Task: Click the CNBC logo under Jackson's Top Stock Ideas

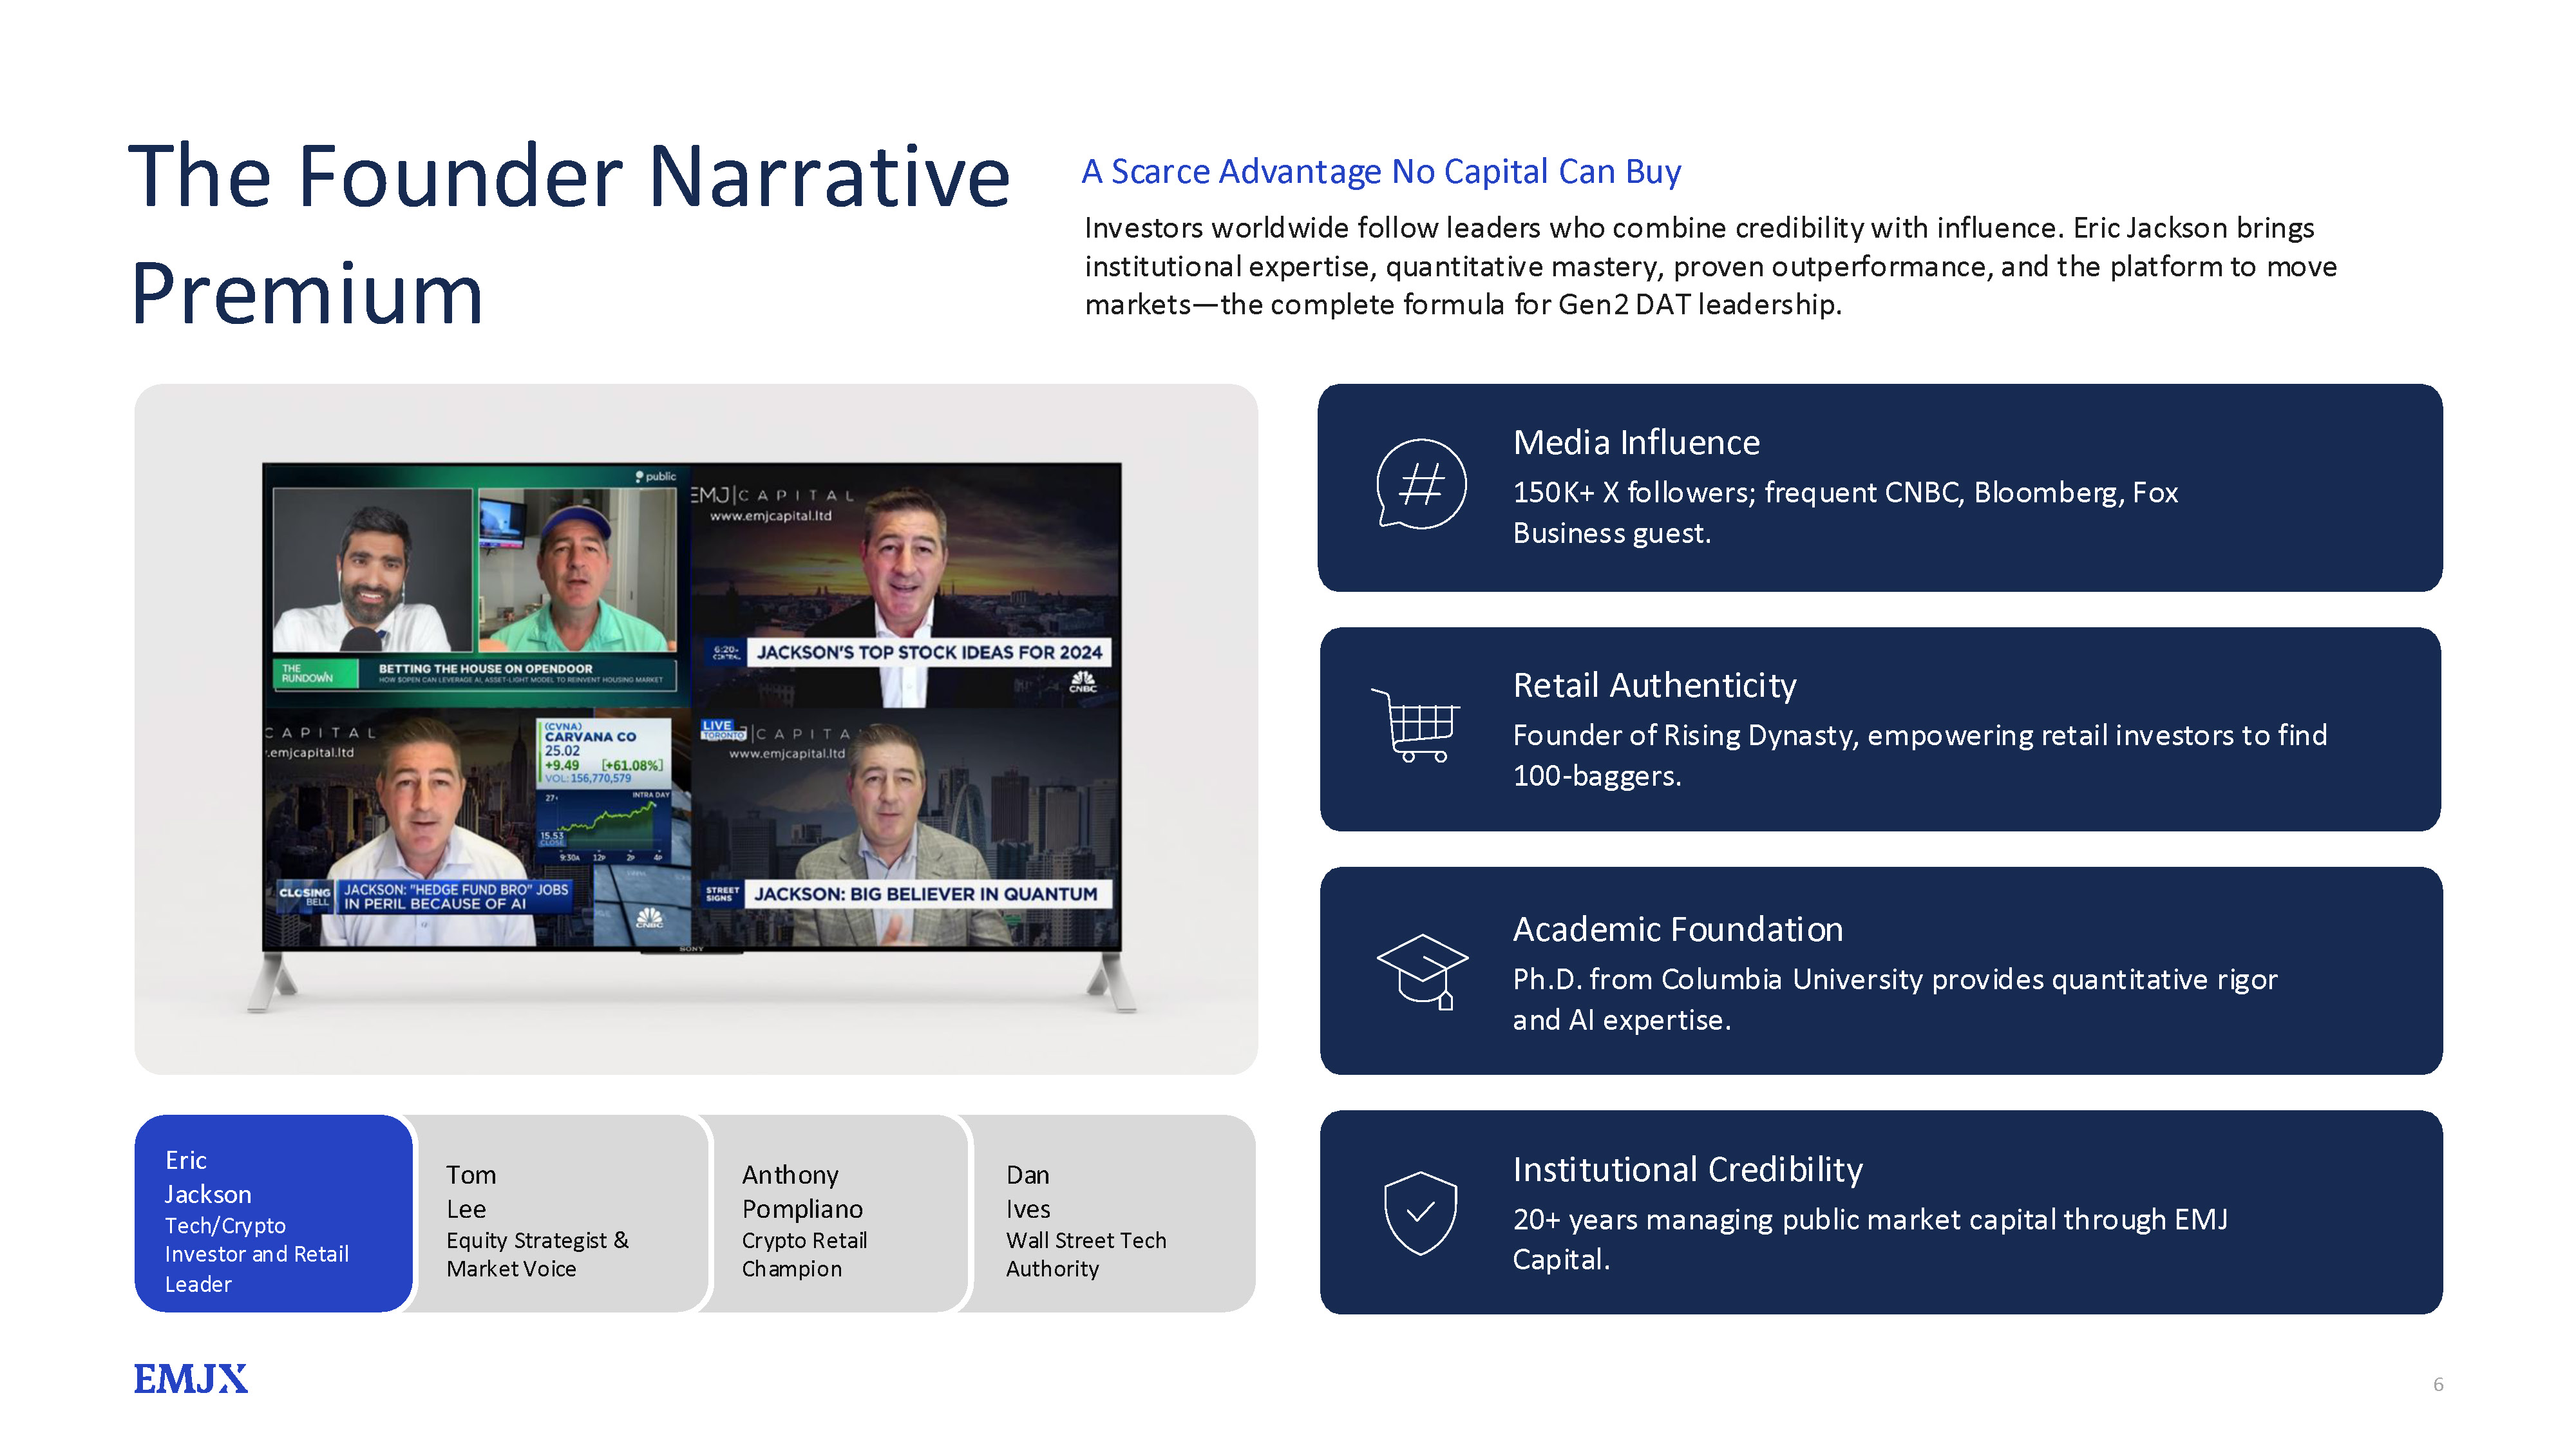Action: (1083, 683)
